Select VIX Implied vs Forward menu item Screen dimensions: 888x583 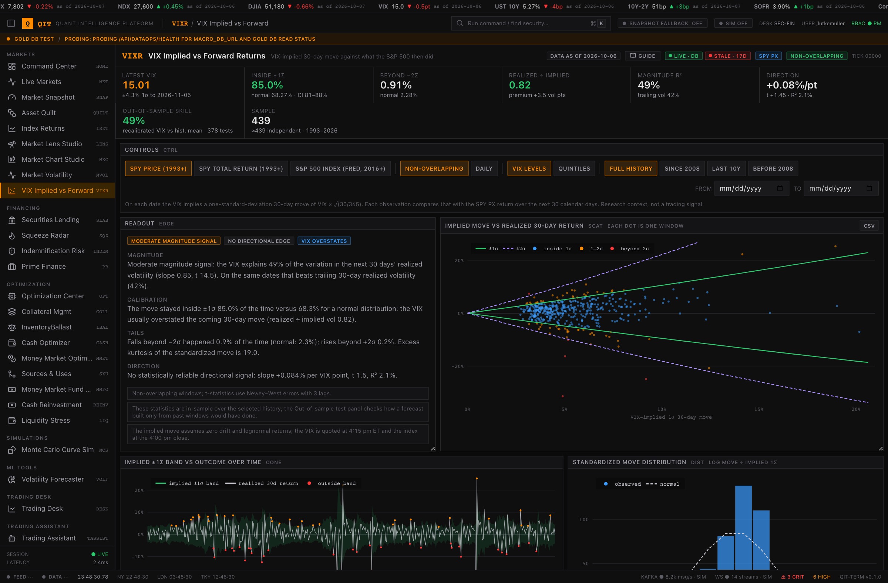coord(57,191)
